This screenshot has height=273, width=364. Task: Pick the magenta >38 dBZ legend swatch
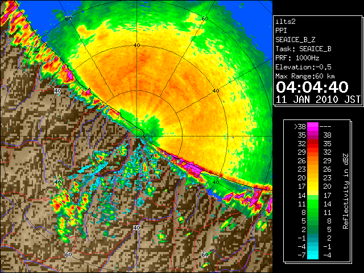pos(313,127)
